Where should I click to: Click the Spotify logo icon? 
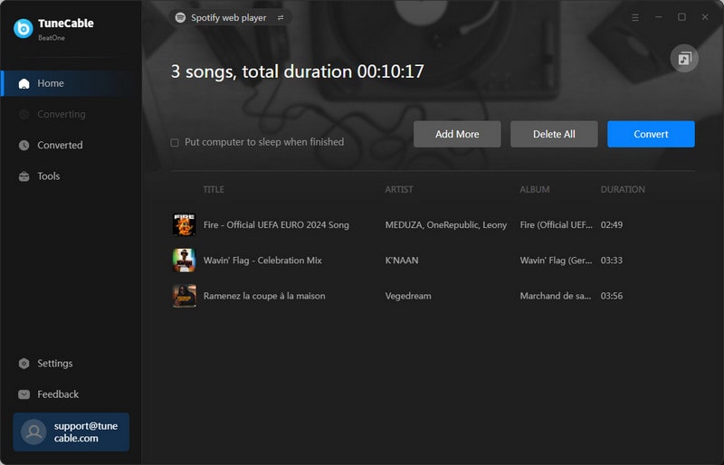[180, 17]
